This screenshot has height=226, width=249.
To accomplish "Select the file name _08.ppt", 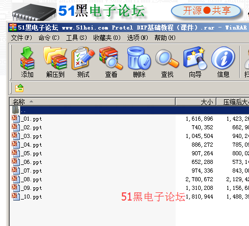I will pyautogui.click(x=32, y=179).
